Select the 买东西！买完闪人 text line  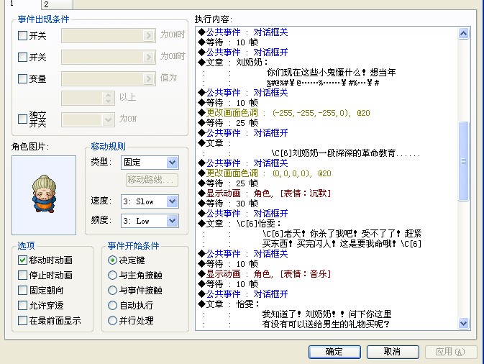(342, 244)
